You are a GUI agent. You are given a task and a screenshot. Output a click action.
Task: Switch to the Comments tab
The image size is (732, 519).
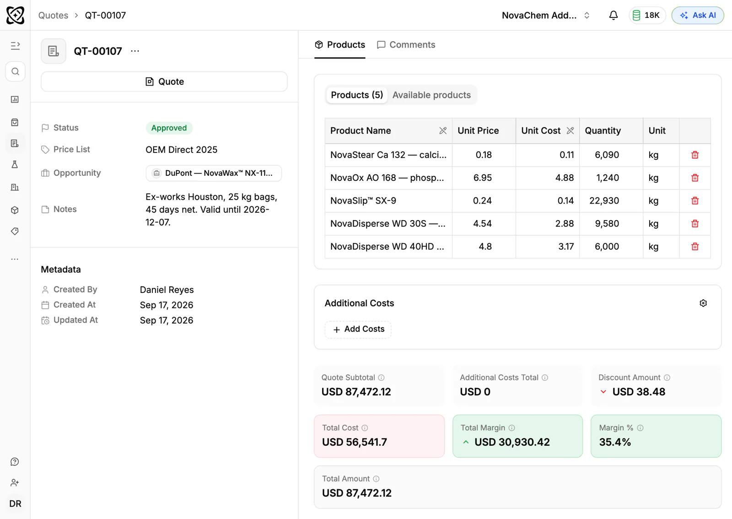[x=406, y=45]
